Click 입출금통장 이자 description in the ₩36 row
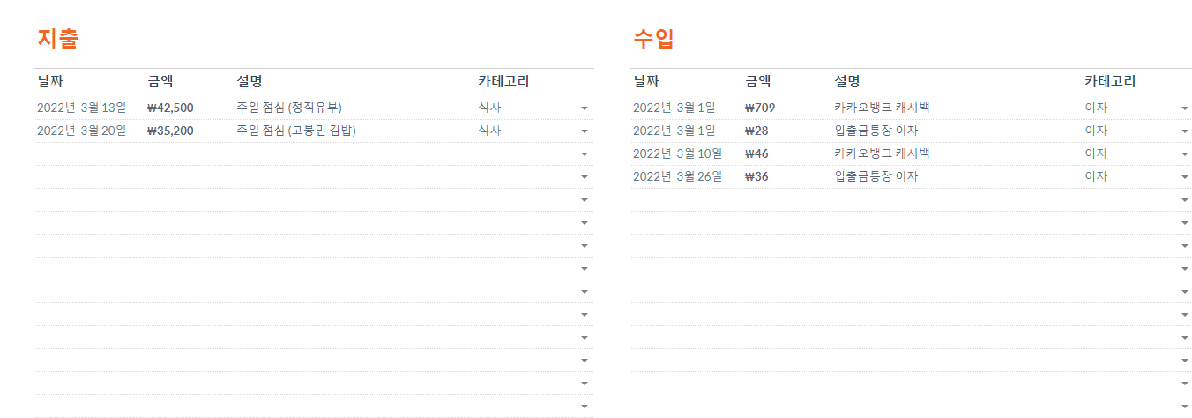 pyautogui.click(x=876, y=176)
